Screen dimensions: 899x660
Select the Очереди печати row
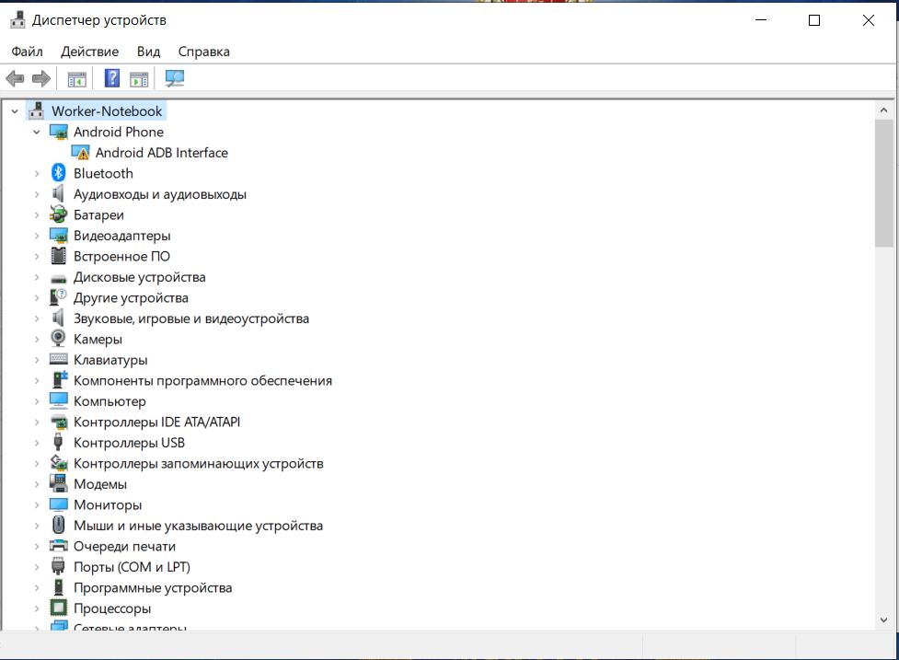pos(124,546)
